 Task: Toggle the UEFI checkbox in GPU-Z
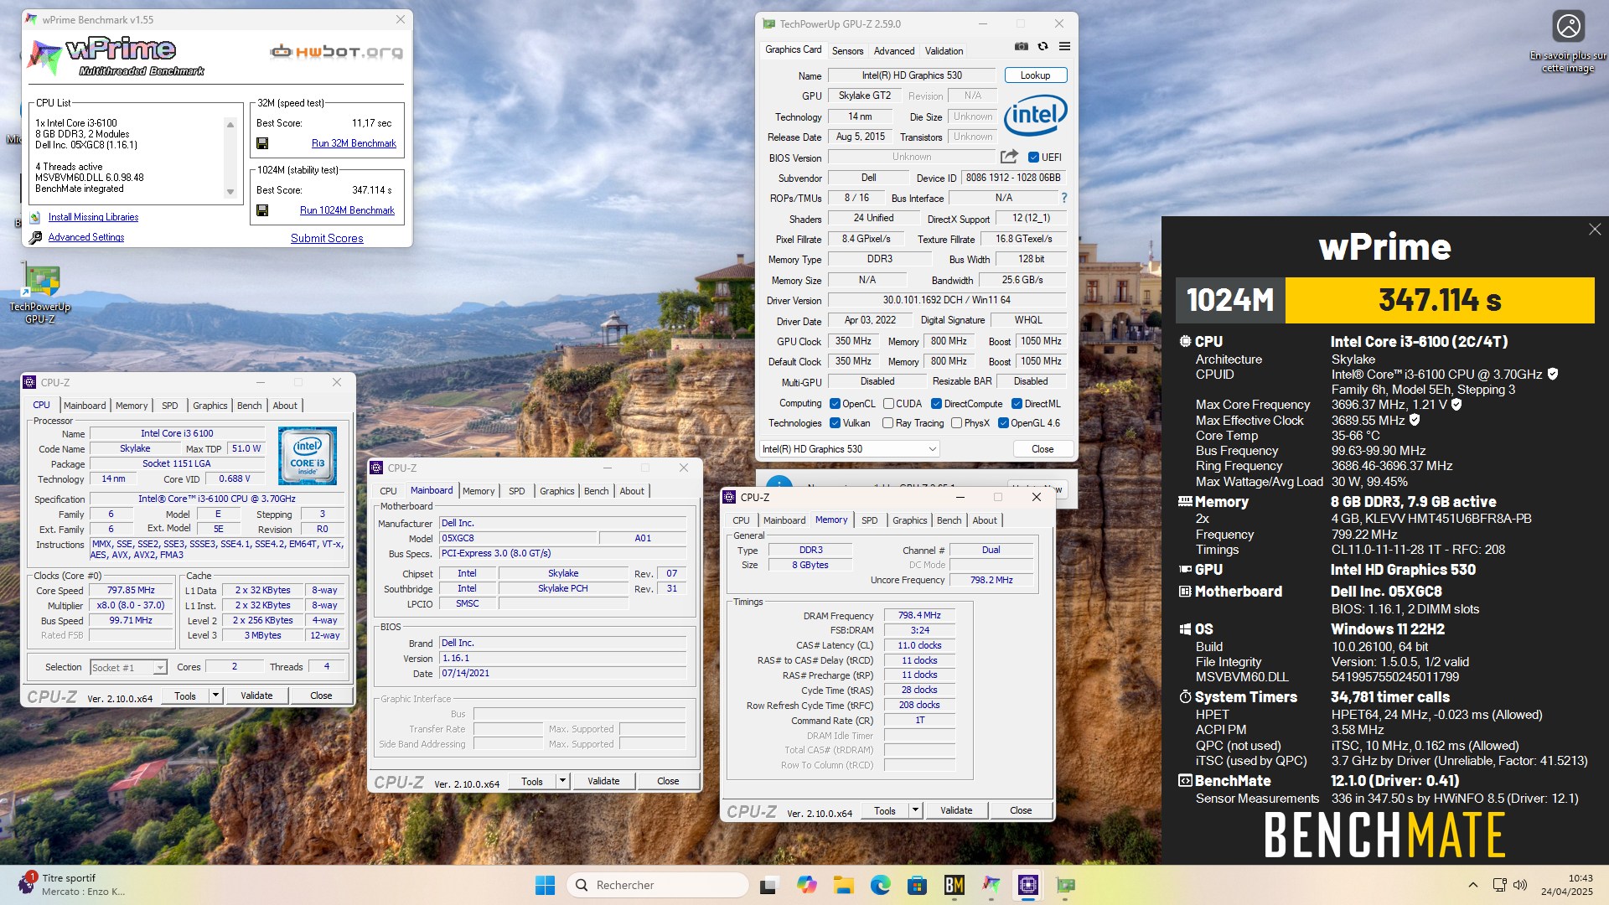1033,158
